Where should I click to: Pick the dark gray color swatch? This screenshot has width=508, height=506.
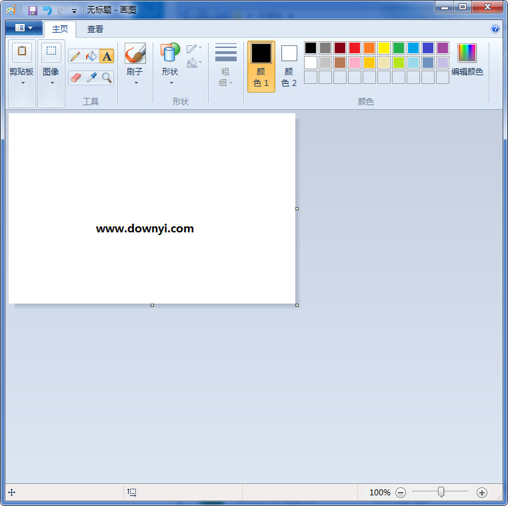[x=325, y=48]
